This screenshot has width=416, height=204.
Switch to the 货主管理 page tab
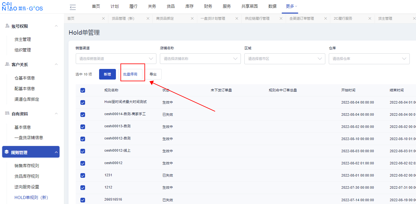[385, 18]
